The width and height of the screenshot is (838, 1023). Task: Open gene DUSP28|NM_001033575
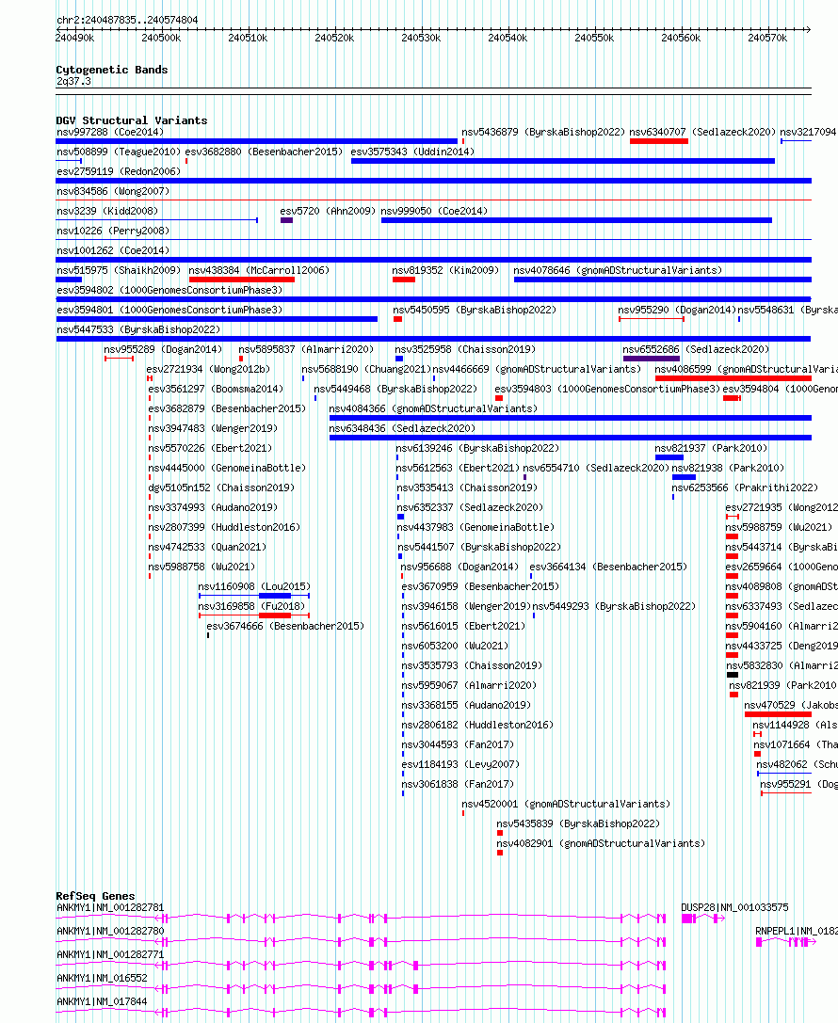coord(734,907)
